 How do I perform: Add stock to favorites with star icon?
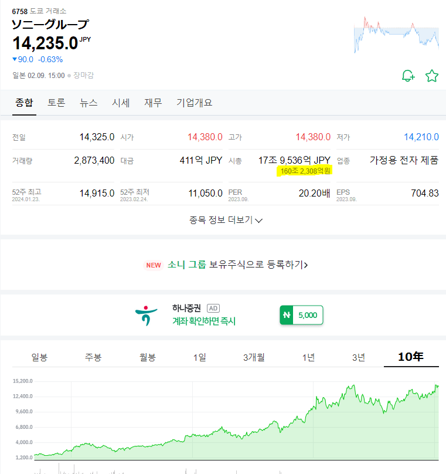tap(432, 76)
